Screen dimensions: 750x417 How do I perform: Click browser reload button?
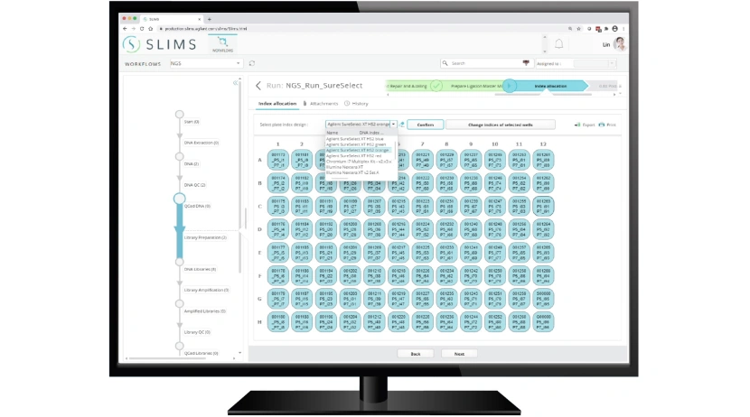142,29
